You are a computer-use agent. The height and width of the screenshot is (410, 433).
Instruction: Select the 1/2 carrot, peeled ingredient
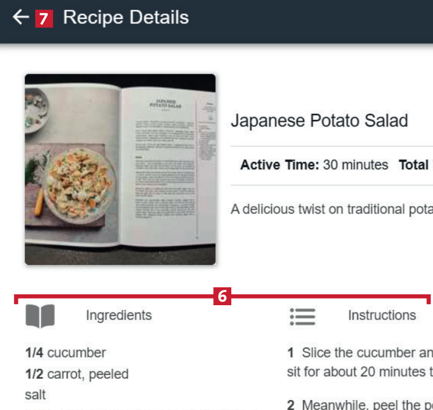tap(77, 374)
